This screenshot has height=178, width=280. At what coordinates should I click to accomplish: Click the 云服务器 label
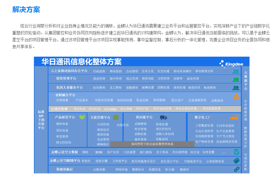tap(99, 169)
